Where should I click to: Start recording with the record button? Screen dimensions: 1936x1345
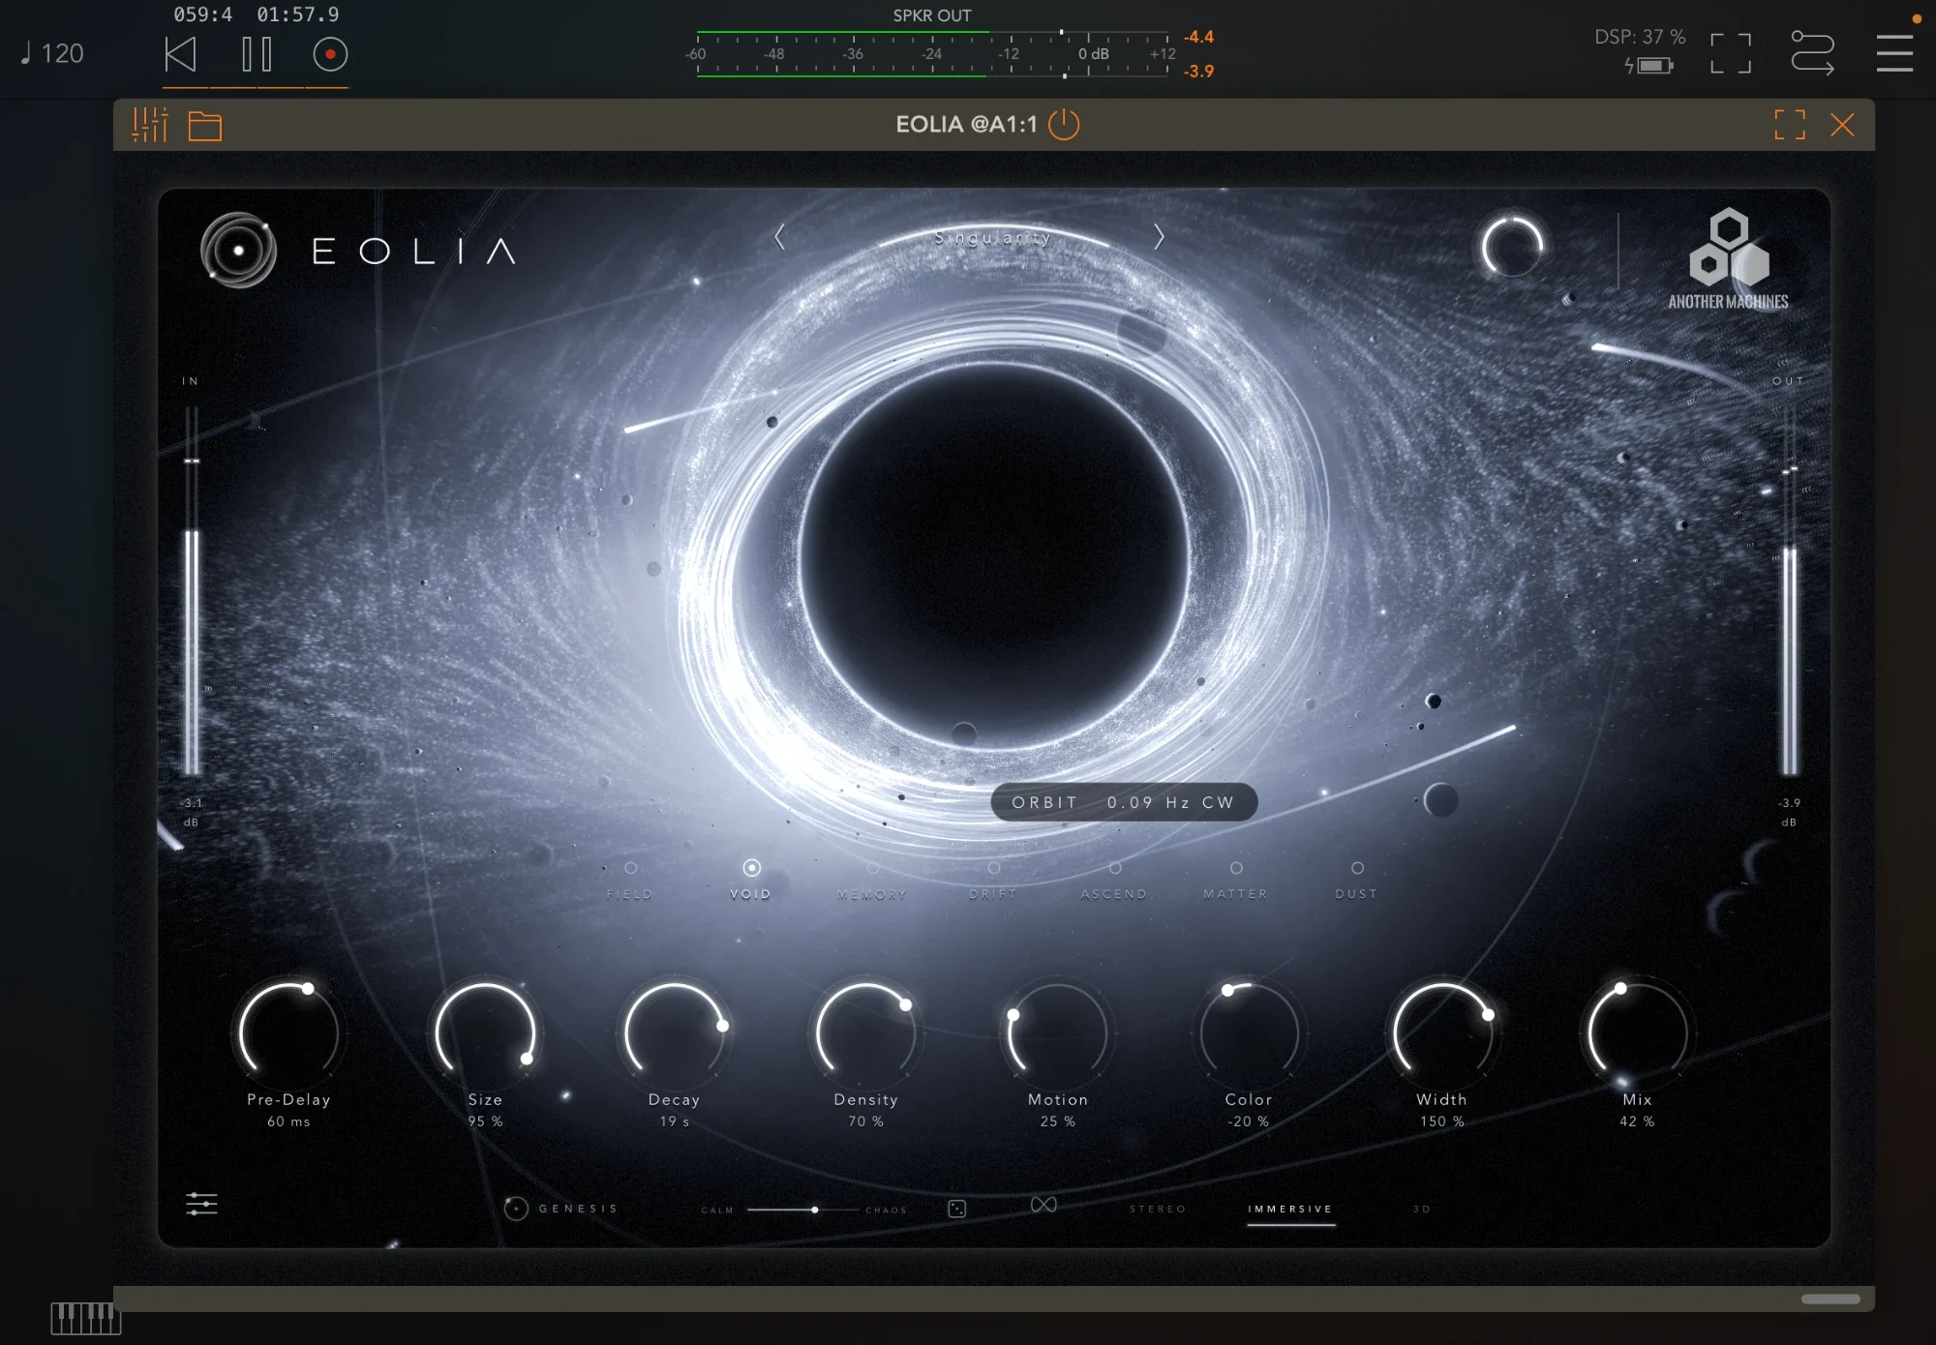point(330,54)
